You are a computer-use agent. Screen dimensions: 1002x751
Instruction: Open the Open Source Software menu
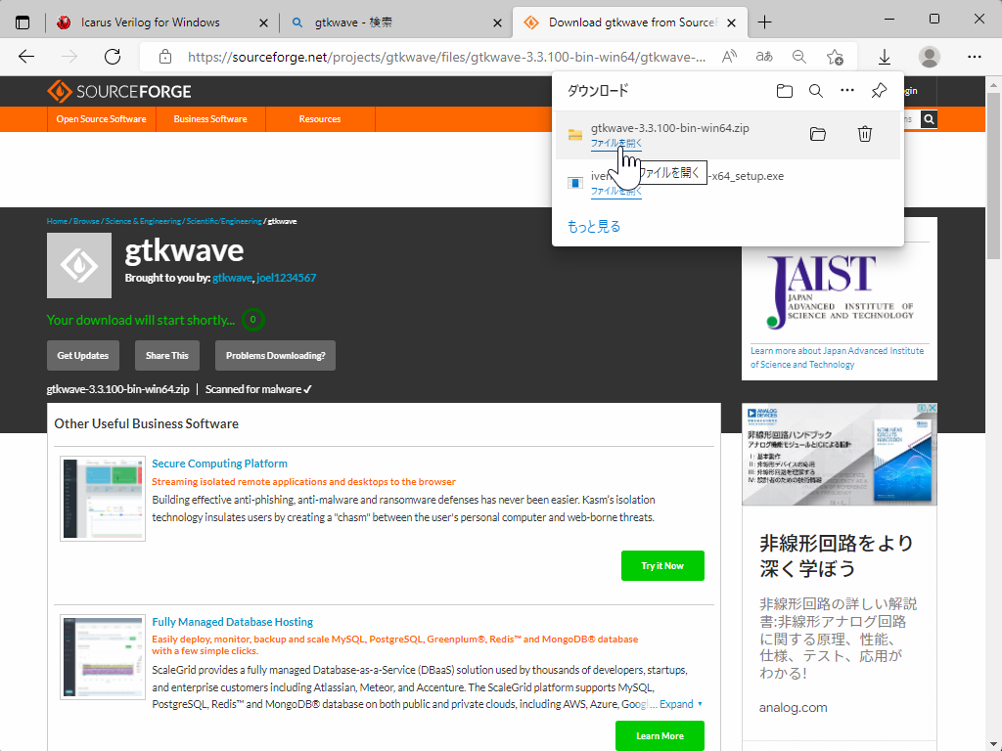tap(101, 118)
